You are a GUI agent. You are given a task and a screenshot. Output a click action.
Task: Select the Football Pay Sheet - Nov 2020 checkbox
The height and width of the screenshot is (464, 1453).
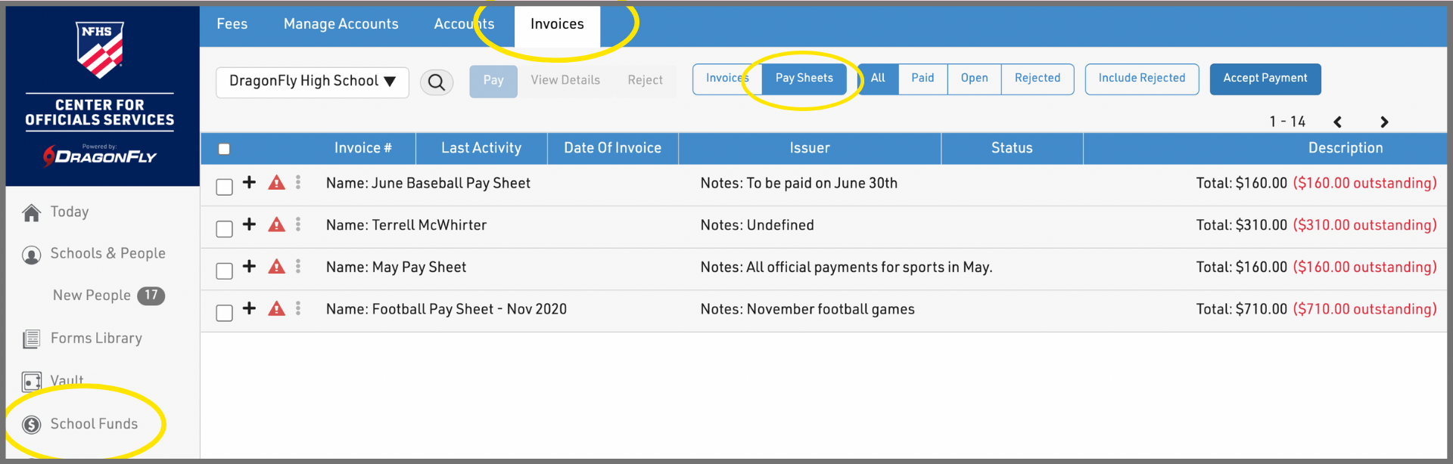point(224,313)
